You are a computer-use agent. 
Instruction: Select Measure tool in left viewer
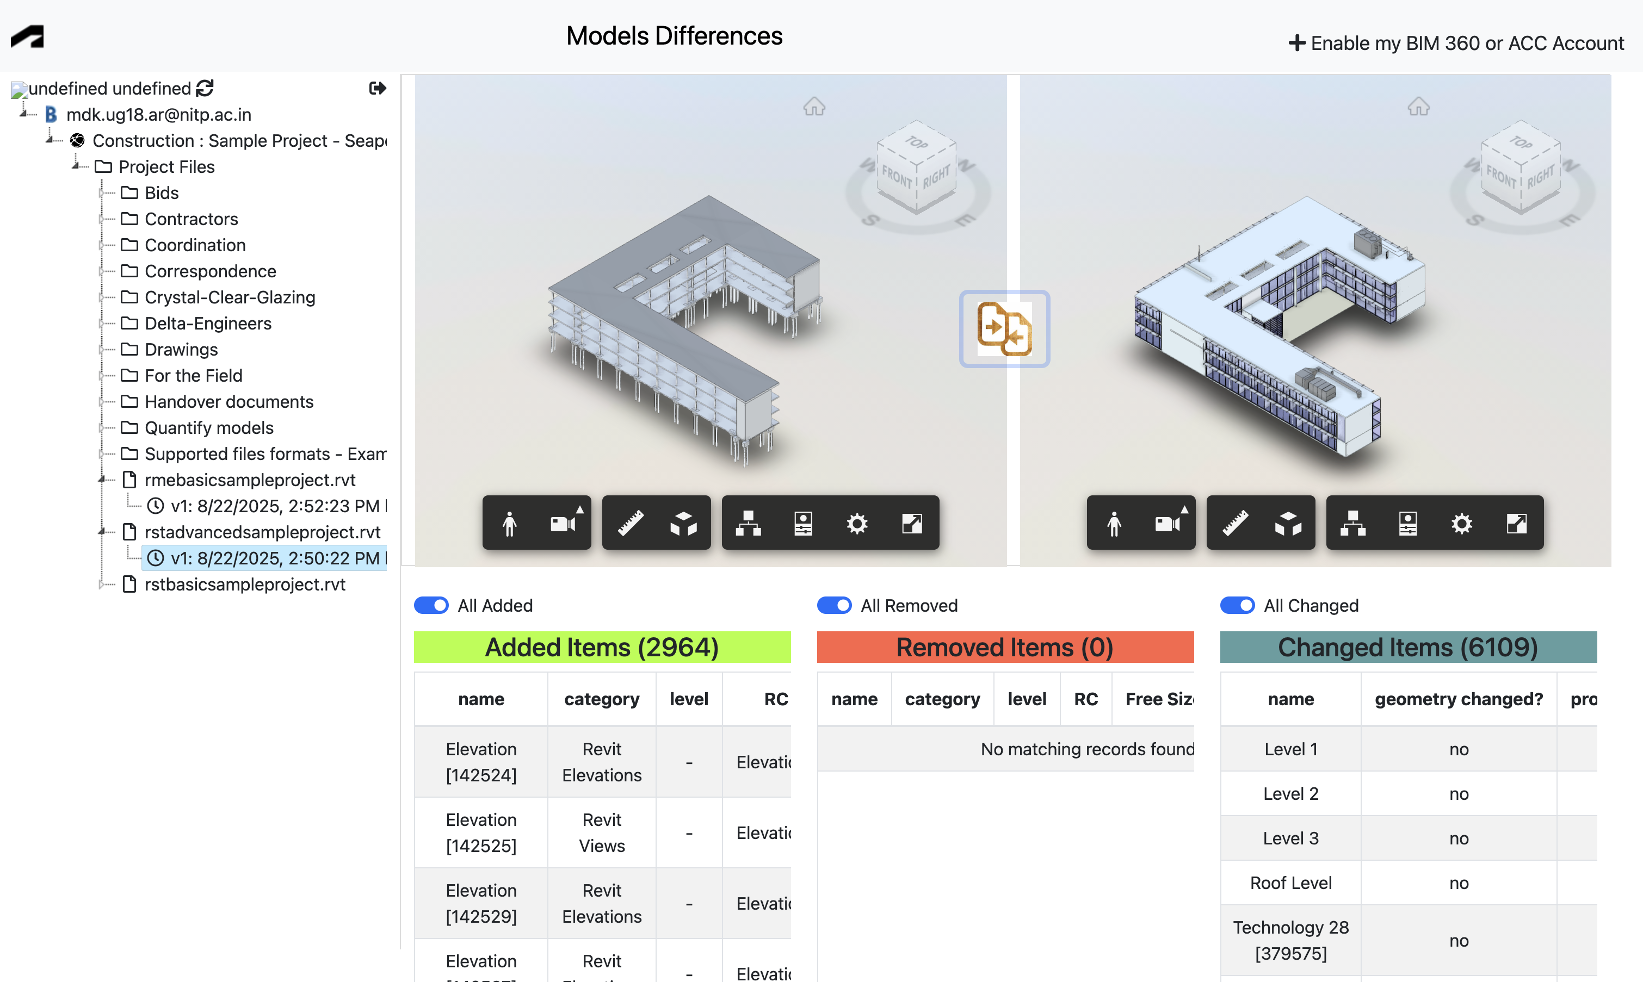(630, 524)
